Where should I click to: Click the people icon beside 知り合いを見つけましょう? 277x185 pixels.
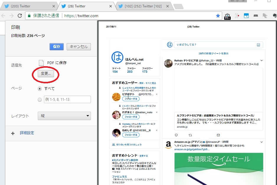pos(114,145)
